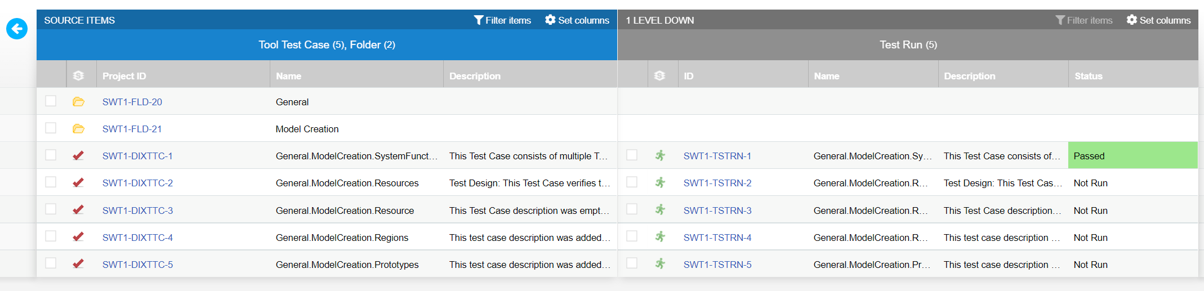Click the green Passed status cell
Viewport: 1204px width, 291px height.
tap(1133, 155)
